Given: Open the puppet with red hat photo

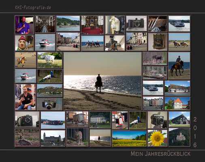Looking at the screenshot, I should pos(24,43).
